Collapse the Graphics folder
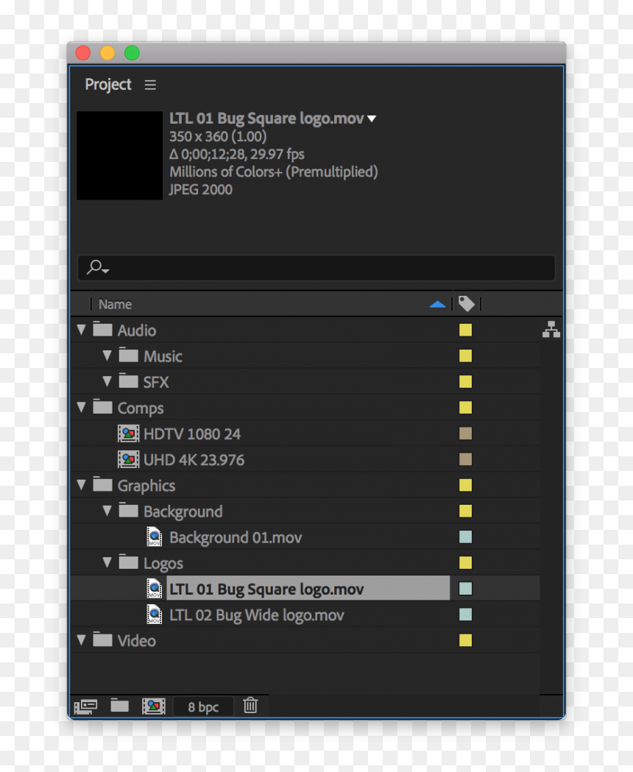 (81, 485)
